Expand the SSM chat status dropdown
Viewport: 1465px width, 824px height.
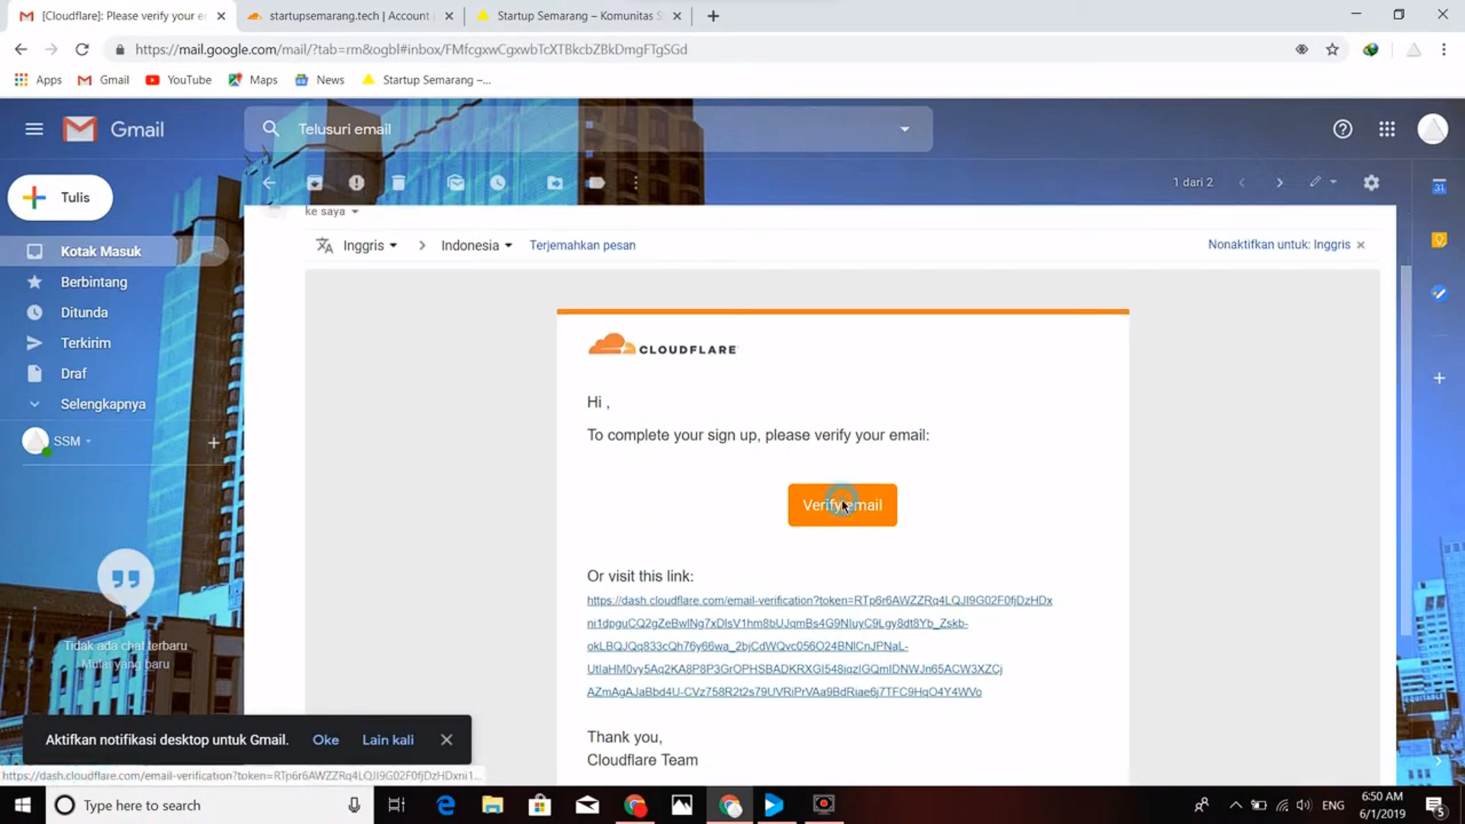[x=89, y=441]
